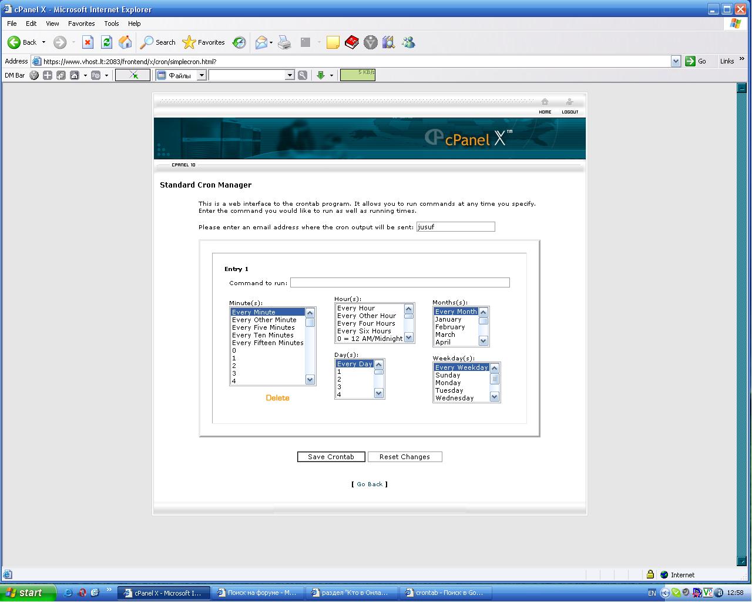Click the orange Delete link
Image resolution: width=752 pixels, height=602 pixels.
click(x=277, y=398)
